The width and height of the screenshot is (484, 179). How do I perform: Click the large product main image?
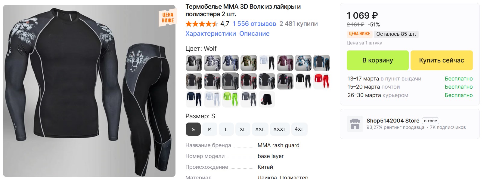(x=89, y=91)
